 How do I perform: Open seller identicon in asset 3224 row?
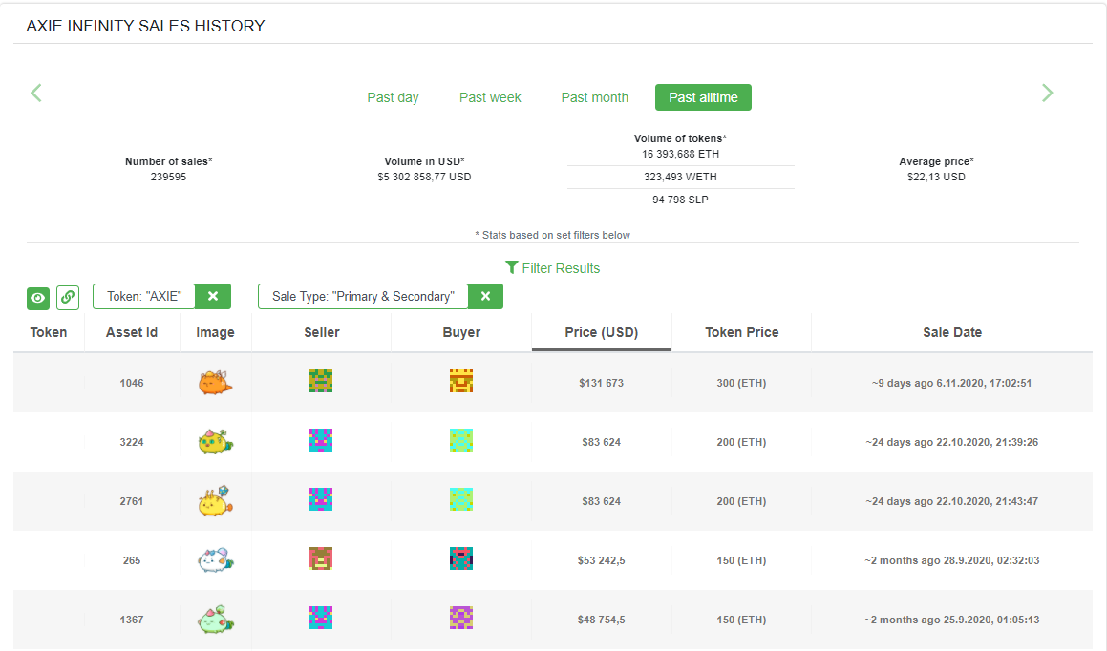pyautogui.click(x=321, y=440)
